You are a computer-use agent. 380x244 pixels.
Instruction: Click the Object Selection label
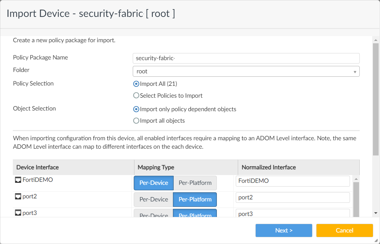tap(34, 108)
